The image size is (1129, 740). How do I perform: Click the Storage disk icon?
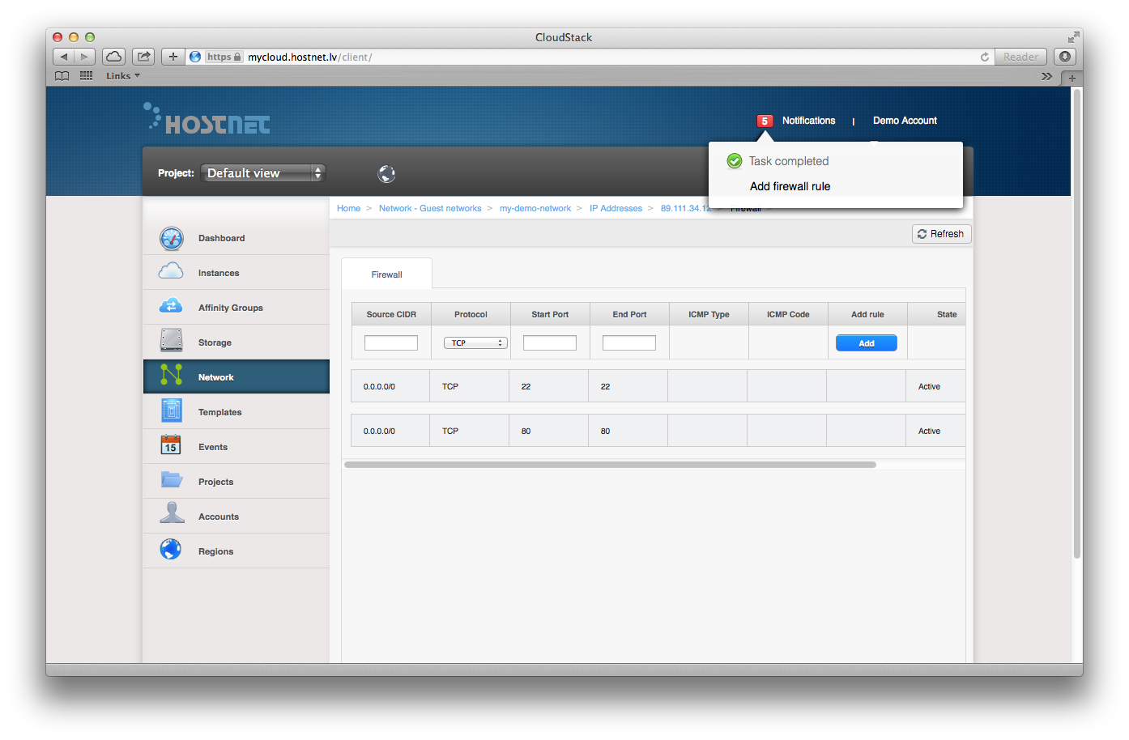[171, 341]
